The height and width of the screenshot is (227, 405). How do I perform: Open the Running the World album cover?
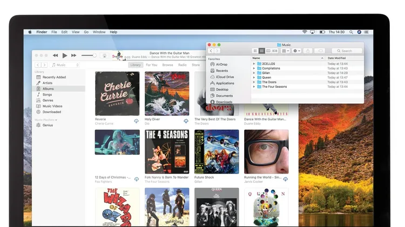pos(266,152)
